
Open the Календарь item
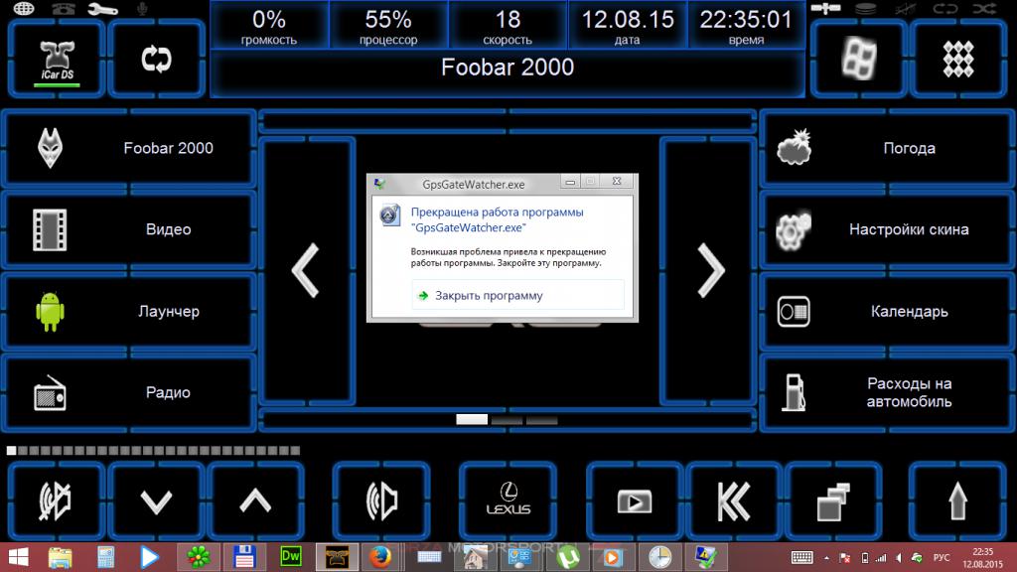[x=887, y=311]
